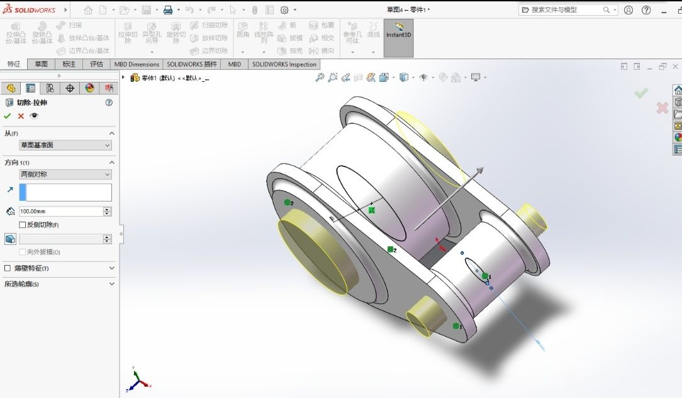Click reverse direction arrow icon
Image resolution: width=682 pixels, height=398 pixels.
pyautogui.click(x=10, y=190)
